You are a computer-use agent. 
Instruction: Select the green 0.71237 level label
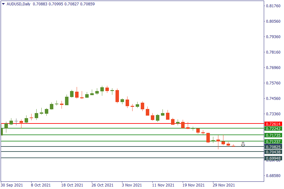273,141
